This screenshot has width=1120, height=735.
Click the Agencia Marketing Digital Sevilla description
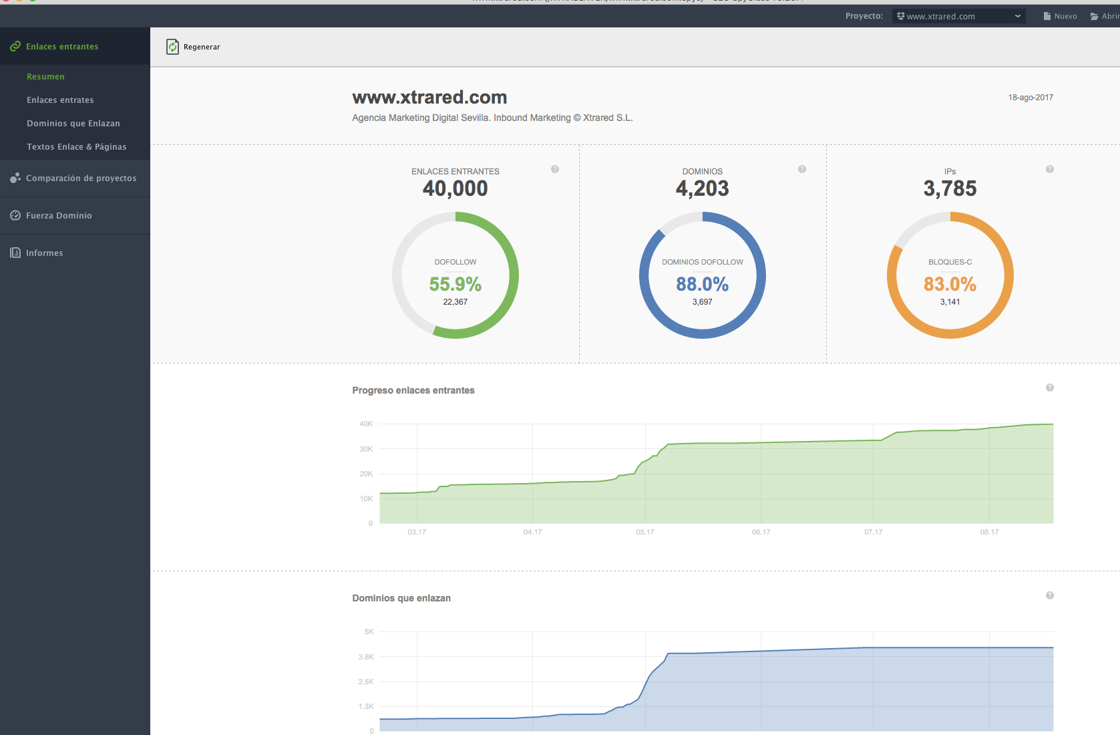coord(492,118)
